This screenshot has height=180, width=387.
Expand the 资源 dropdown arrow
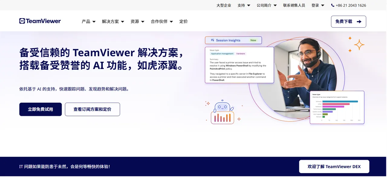143,22
